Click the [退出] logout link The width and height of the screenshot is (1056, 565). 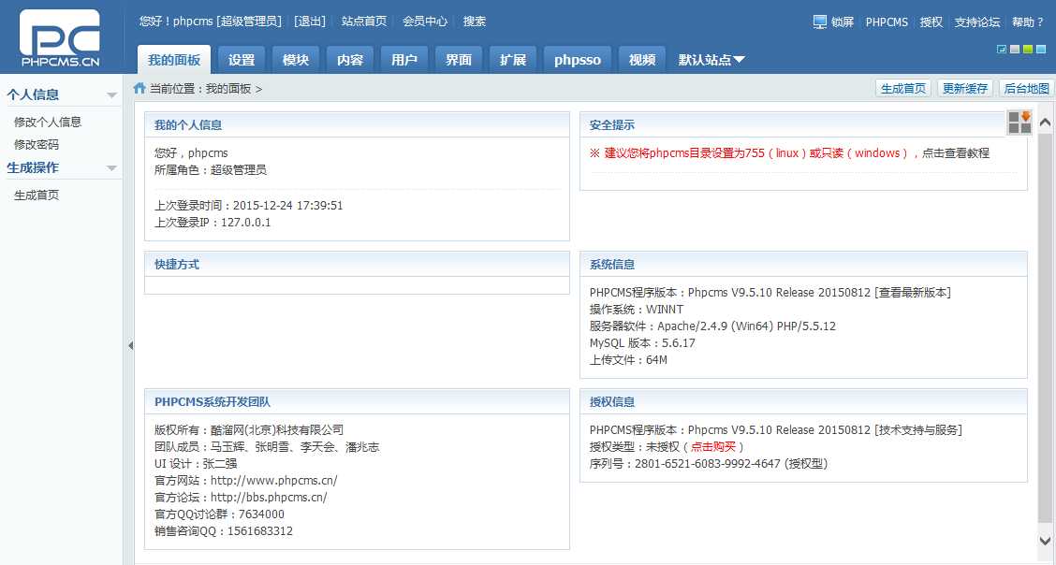coord(310,22)
